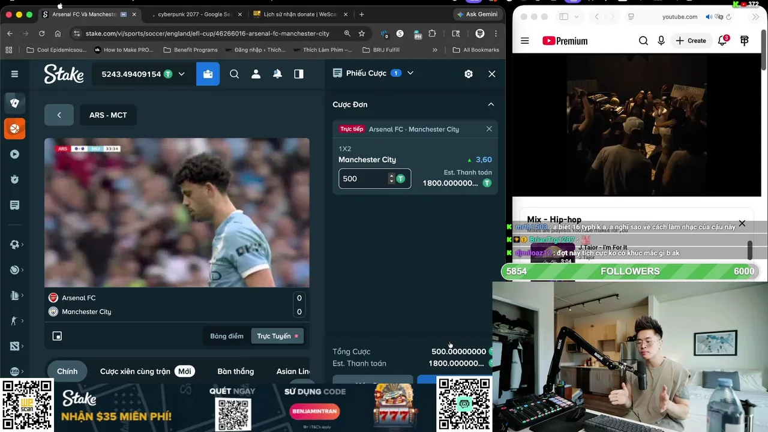Viewport: 768px width, 432px height.
Task: Open the casino cards section in sidebar
Action: (14, 103)
